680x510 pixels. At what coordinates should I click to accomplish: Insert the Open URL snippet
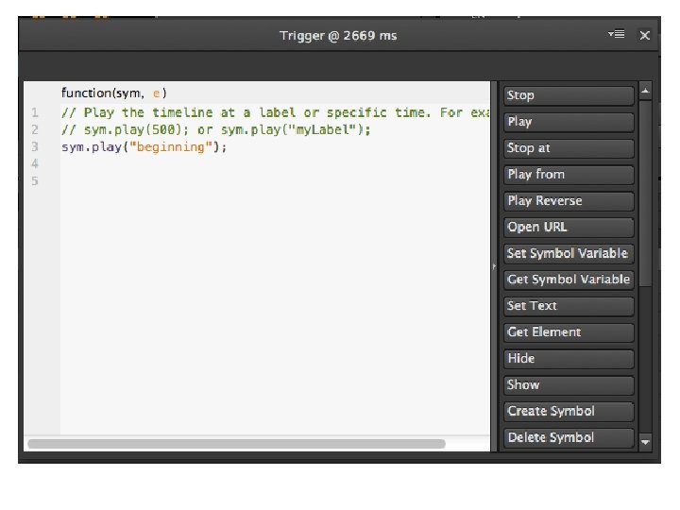click(569, 228)
